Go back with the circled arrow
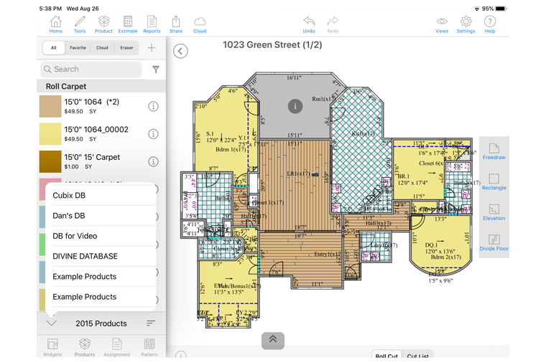 pyautogui.click(x=181, y=51)
